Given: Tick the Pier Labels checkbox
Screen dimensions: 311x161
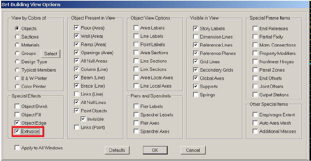Looking at the screenshot, I should (136, 106).
